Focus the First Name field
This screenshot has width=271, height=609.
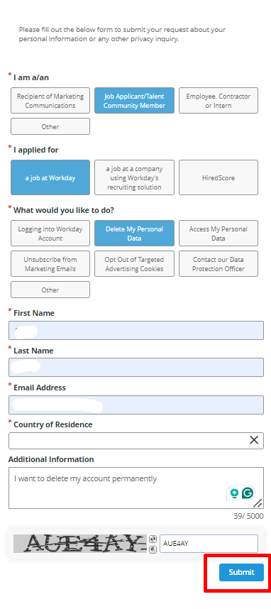click(136, 331)
